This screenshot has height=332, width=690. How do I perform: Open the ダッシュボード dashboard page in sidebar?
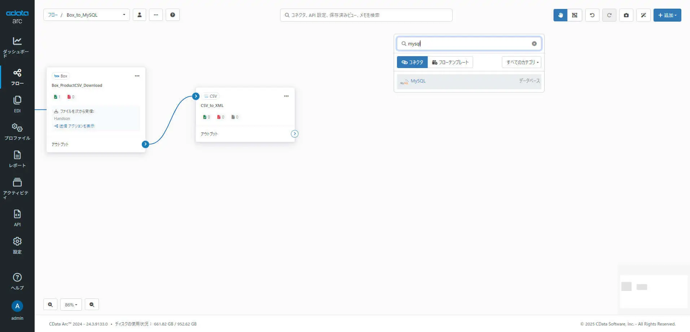click(17, 47)
